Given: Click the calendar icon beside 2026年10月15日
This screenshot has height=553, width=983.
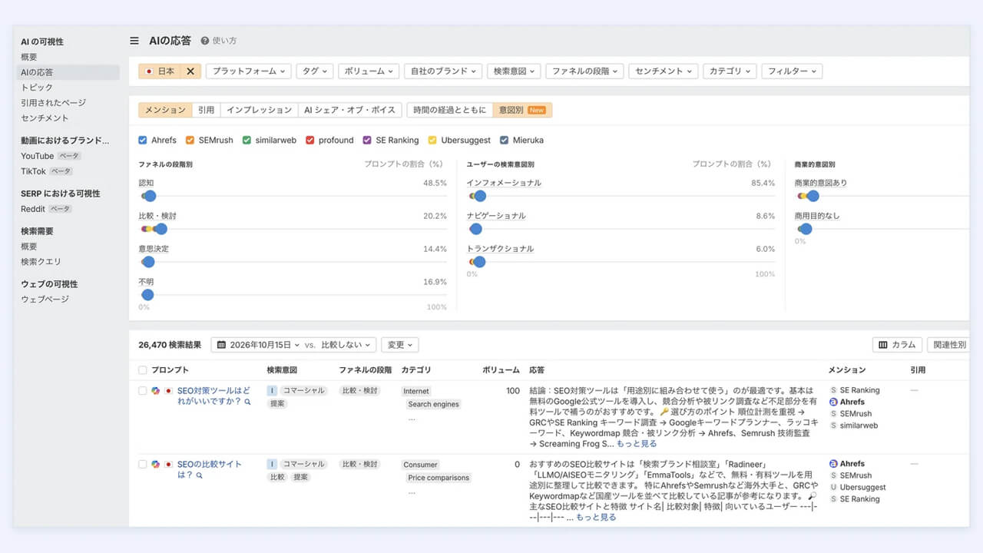Looking at the screenshot, I should coord(221,345).
